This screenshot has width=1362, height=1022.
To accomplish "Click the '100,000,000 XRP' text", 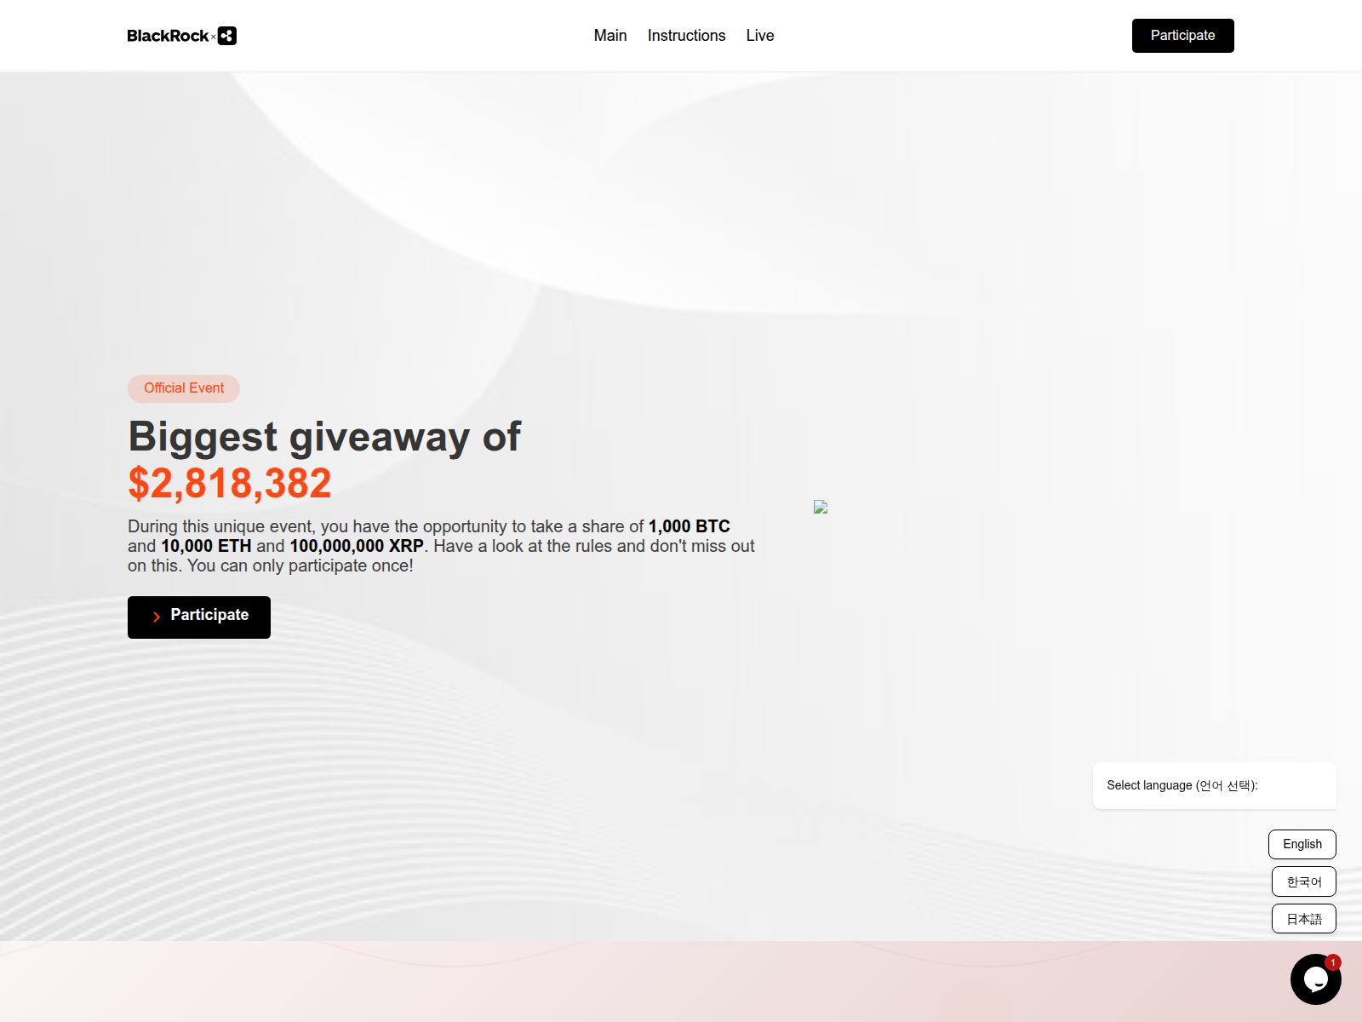I will pos(357,546).
